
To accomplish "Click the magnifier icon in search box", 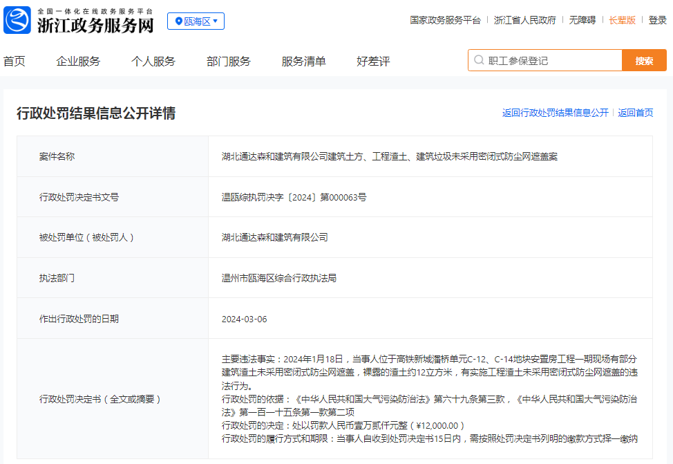I will tap(479, 60).
